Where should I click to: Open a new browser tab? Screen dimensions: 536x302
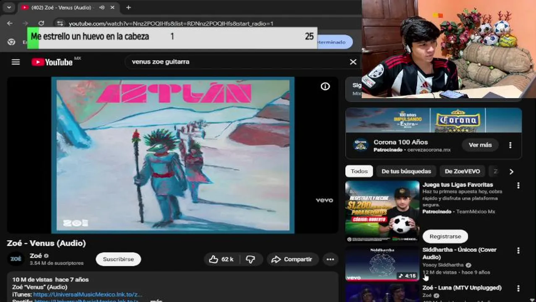128,8
